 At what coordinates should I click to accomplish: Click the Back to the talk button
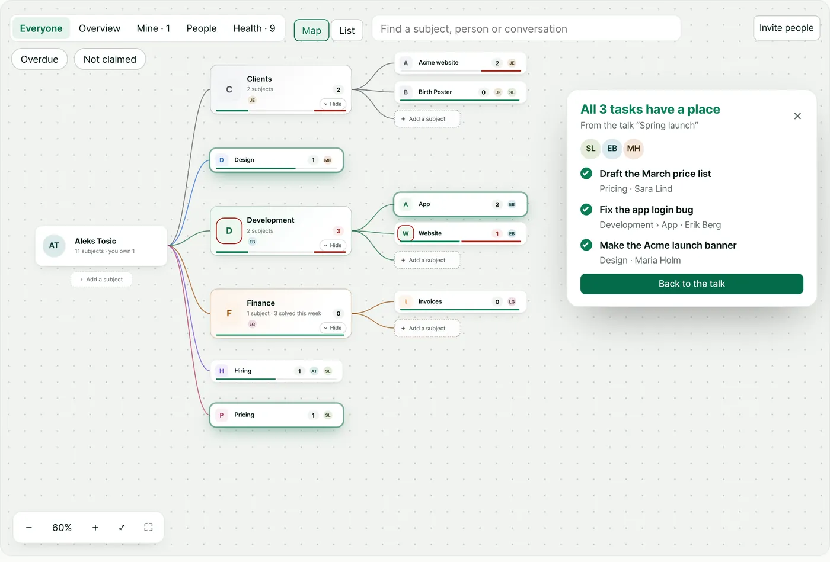coord(692,284)
